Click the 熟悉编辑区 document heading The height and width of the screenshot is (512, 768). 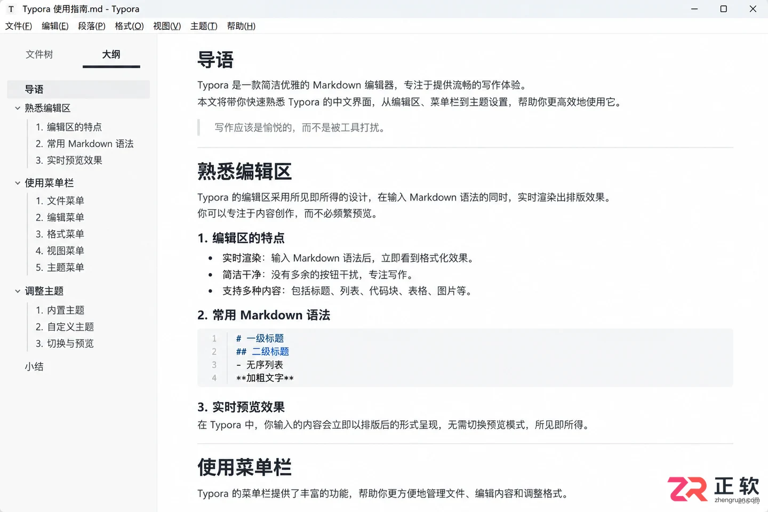[x=244, y=172]
